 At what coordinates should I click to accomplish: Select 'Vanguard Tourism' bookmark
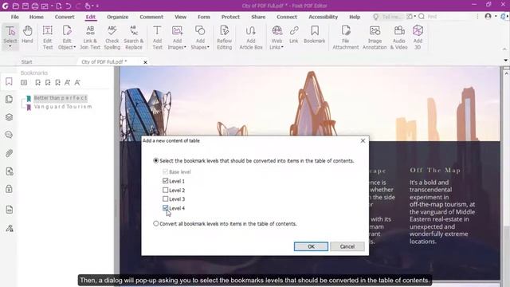63,106
